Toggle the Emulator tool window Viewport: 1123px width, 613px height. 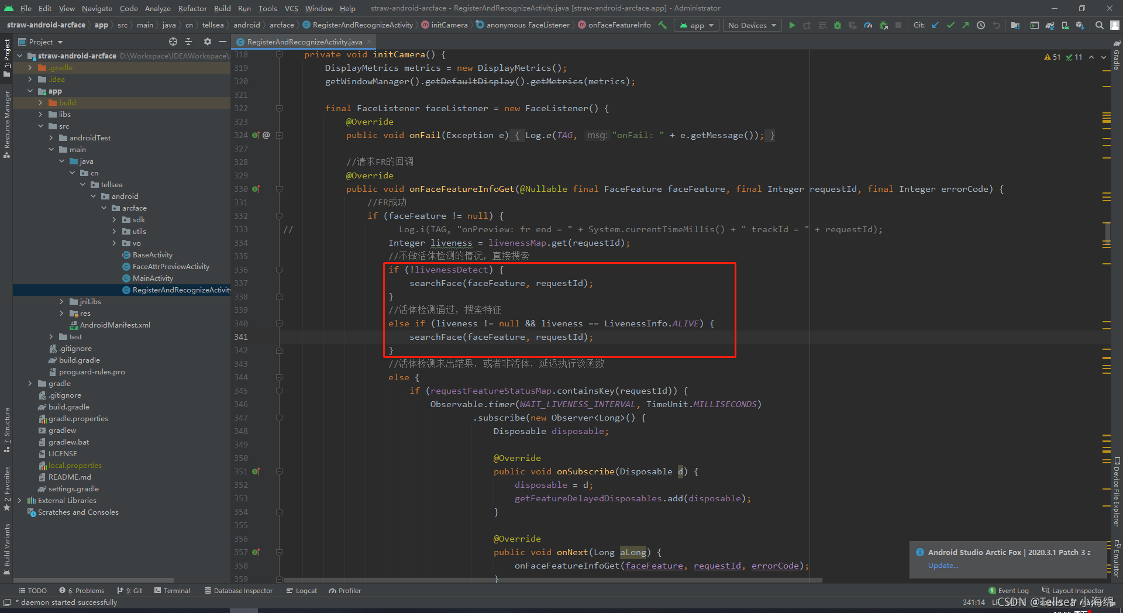[1117, 558]
